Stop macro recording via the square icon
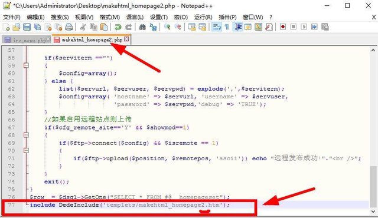 pyautogui.click(x=294, y=27)
